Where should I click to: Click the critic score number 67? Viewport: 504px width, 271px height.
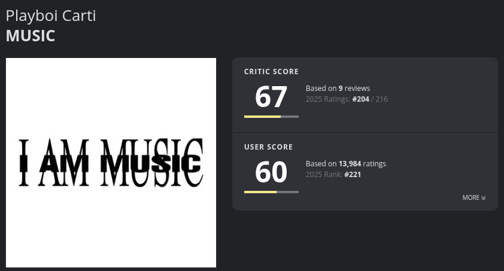[x=271, y=97]
